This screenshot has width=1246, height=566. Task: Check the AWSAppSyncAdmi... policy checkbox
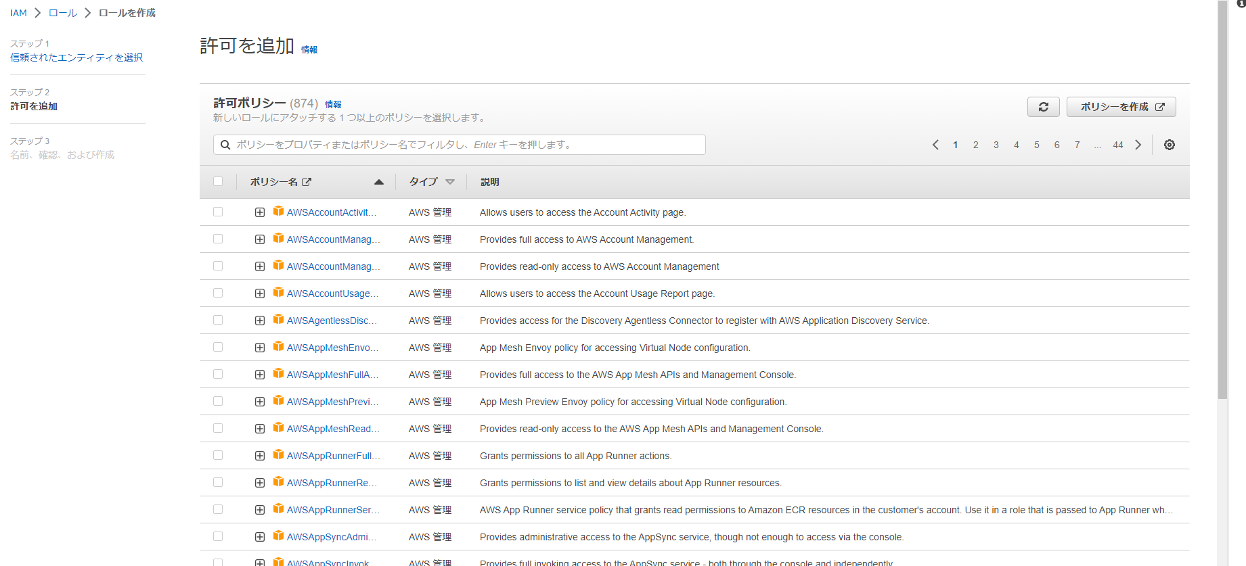point(218,536)
